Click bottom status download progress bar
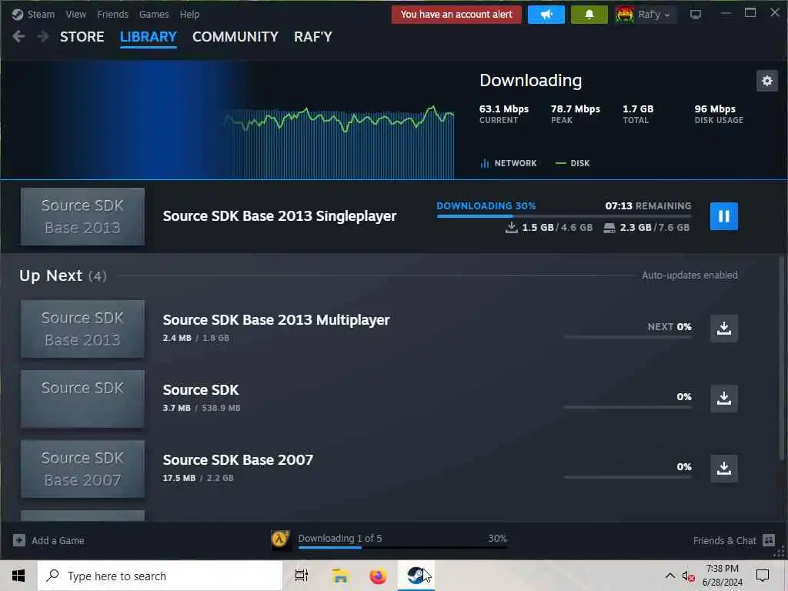This screenshot has height=591, width=788. tap(402, 547)
